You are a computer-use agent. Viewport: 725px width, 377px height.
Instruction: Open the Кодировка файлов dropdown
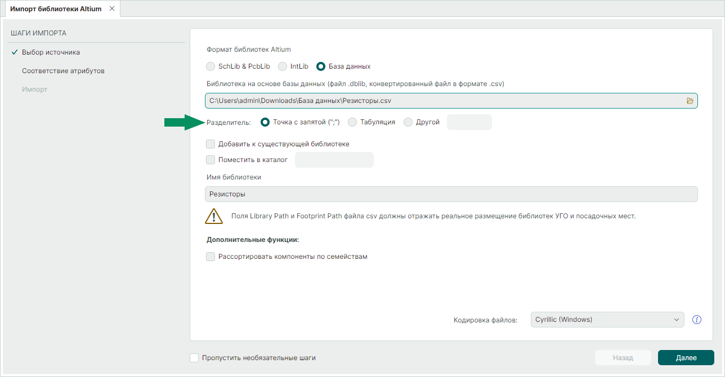pyautogui.click(x=607, y=320)
